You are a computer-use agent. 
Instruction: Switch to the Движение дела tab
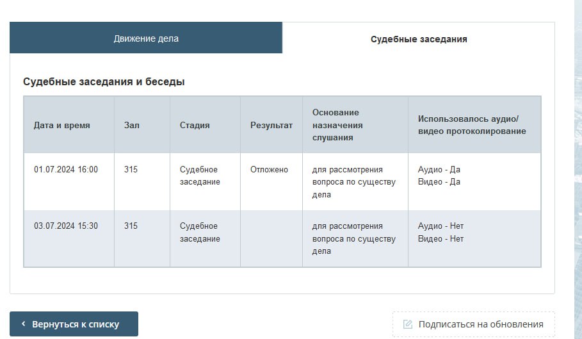(x=146, y=38)
